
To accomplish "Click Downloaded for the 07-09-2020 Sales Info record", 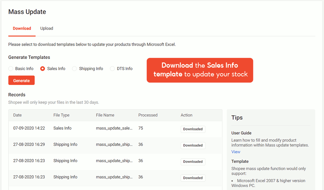I will point(193,129).
